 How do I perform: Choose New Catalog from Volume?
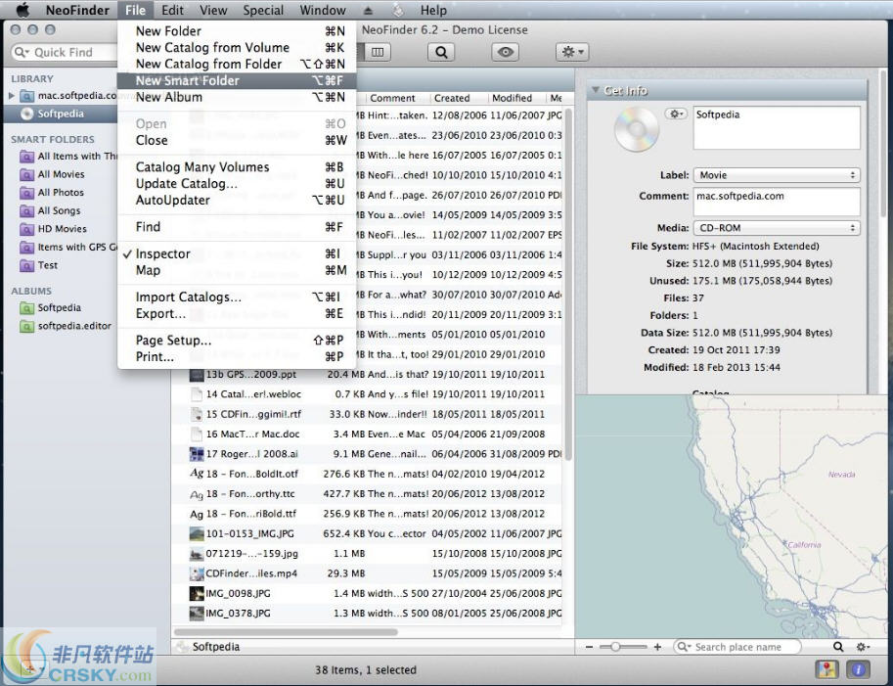point(237,48)
